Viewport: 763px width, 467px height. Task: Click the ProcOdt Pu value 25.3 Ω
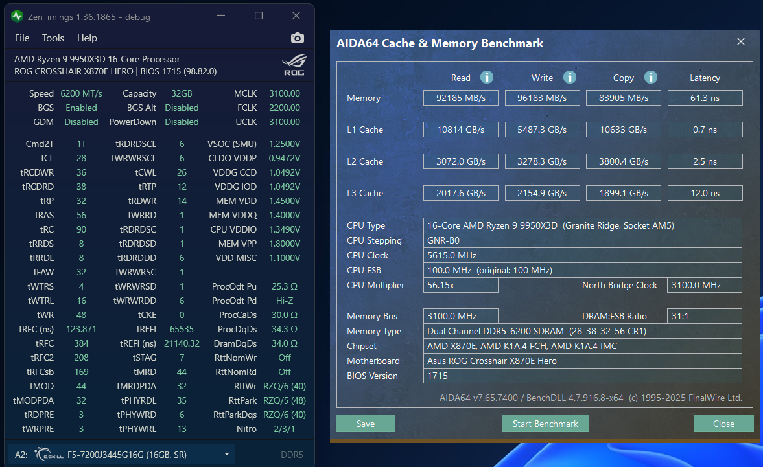click(x=285, y=286)
